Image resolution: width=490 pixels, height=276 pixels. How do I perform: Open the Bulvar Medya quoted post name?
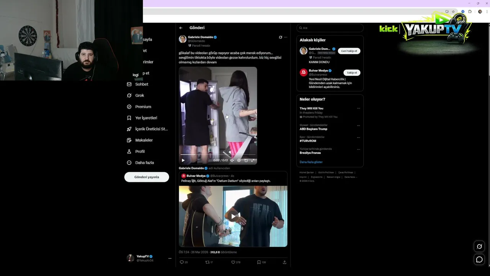196,176
